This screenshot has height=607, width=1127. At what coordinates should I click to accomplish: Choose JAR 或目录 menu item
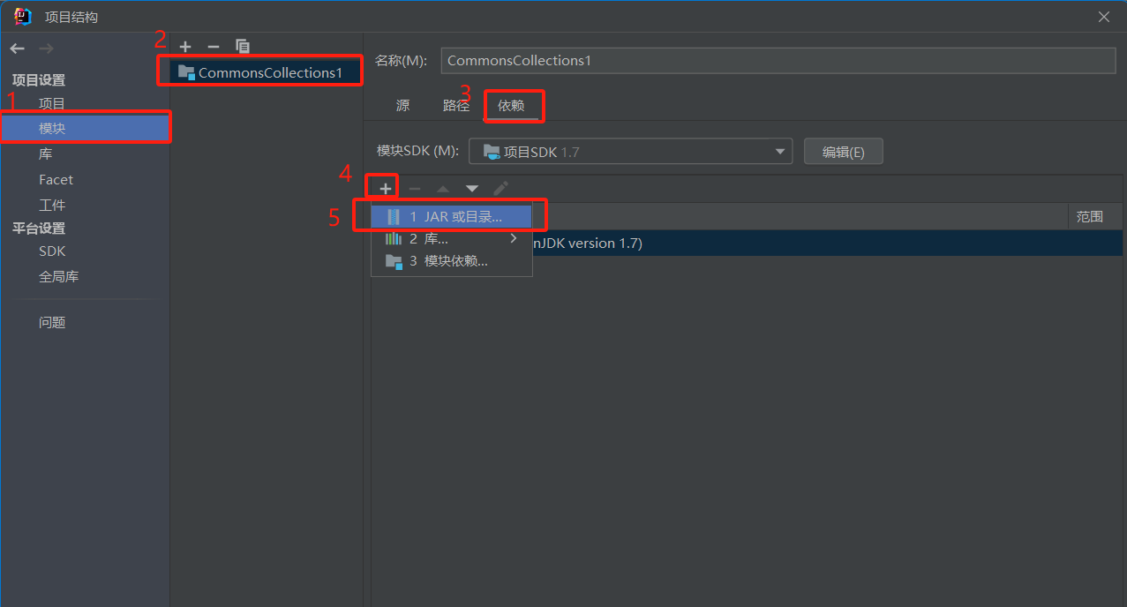tap(451, 216)
